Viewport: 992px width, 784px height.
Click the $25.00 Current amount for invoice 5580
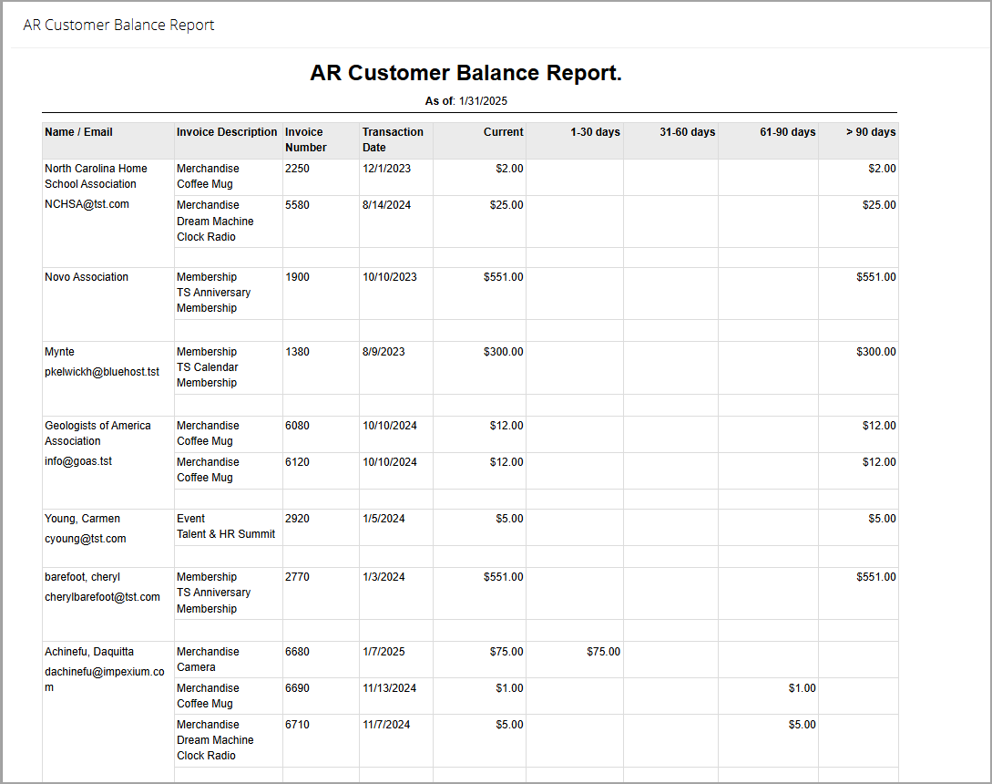[x=506, y=204]
